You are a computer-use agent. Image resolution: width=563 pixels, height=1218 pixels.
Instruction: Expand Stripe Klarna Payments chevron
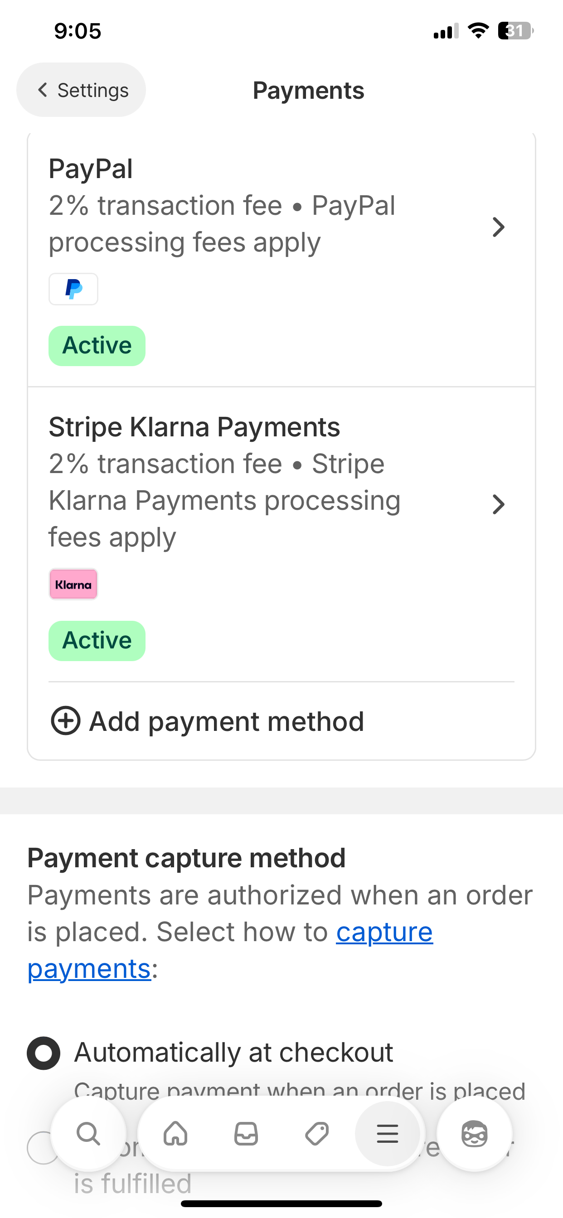coord(498,504)
